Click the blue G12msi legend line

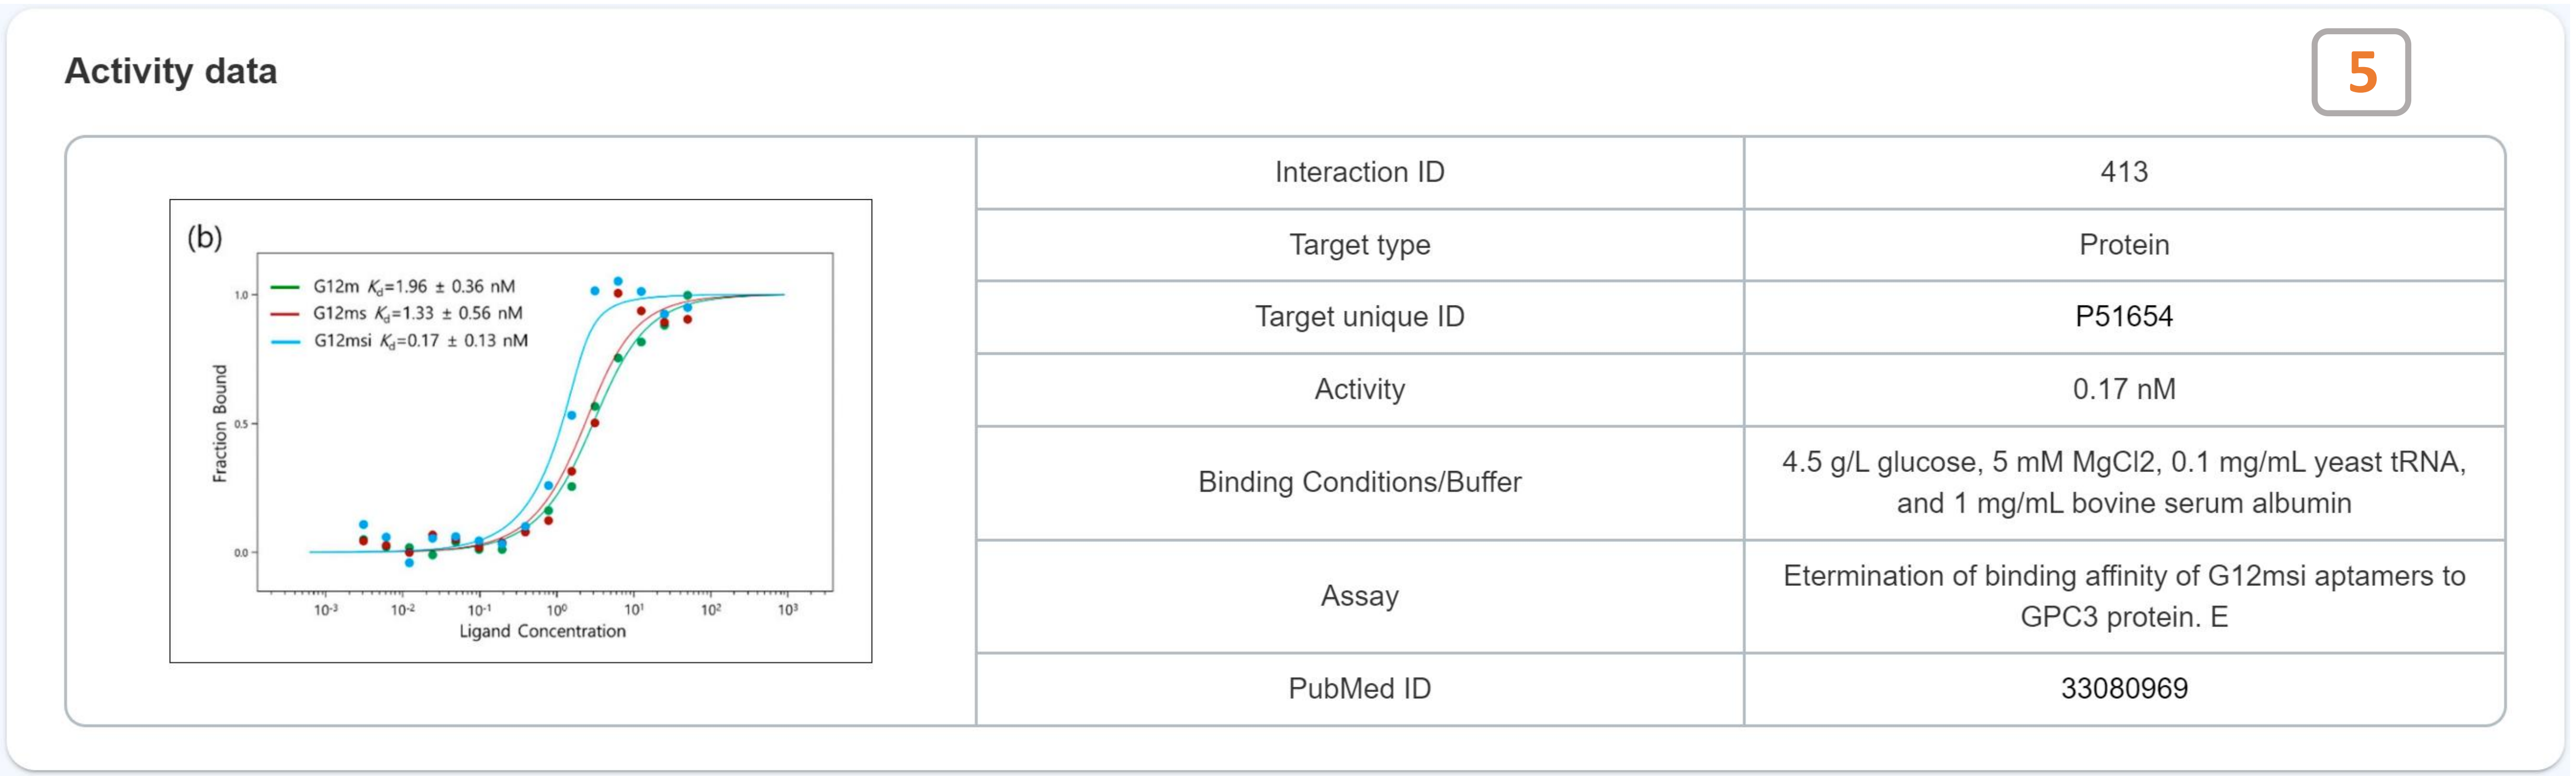[285, 342]
